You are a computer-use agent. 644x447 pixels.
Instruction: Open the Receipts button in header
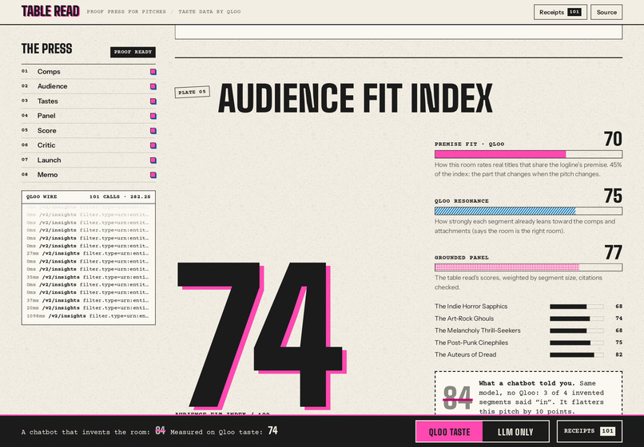point(560,12)
